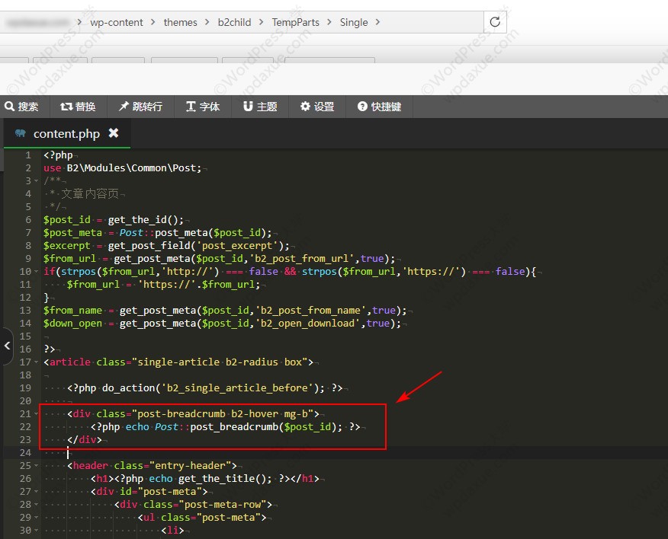Click the 跳转行 go-to-line button
668x539 pixels.
[140, 107]
